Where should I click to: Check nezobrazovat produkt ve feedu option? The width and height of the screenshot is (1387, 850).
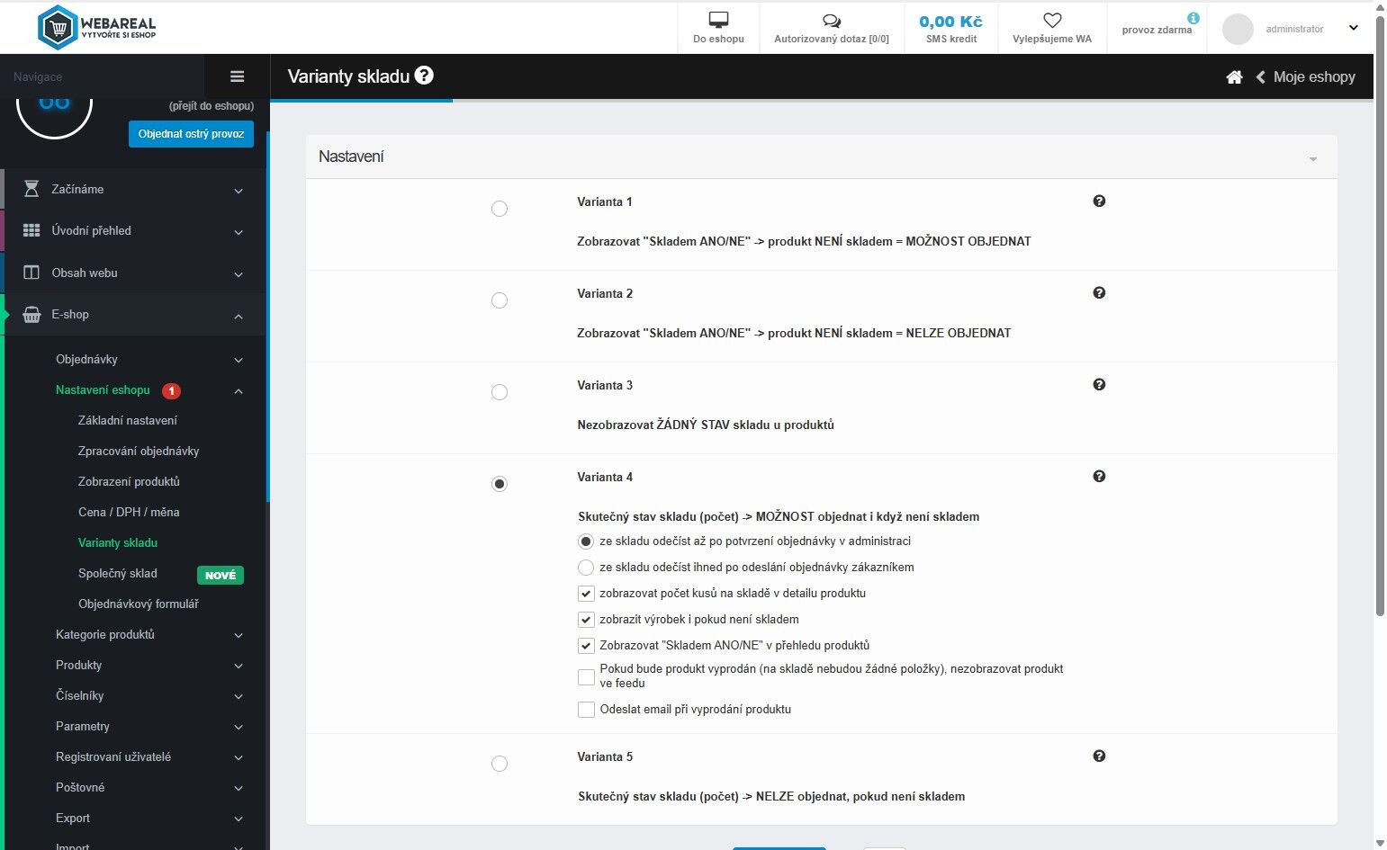point(586,676)
